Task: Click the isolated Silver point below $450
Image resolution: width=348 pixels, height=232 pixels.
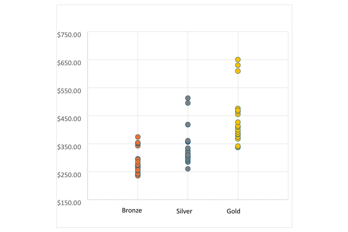Action: (188, 125)
